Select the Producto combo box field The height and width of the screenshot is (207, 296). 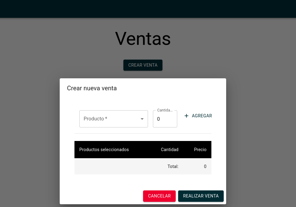pyautogui.click(x=114, y=119)
